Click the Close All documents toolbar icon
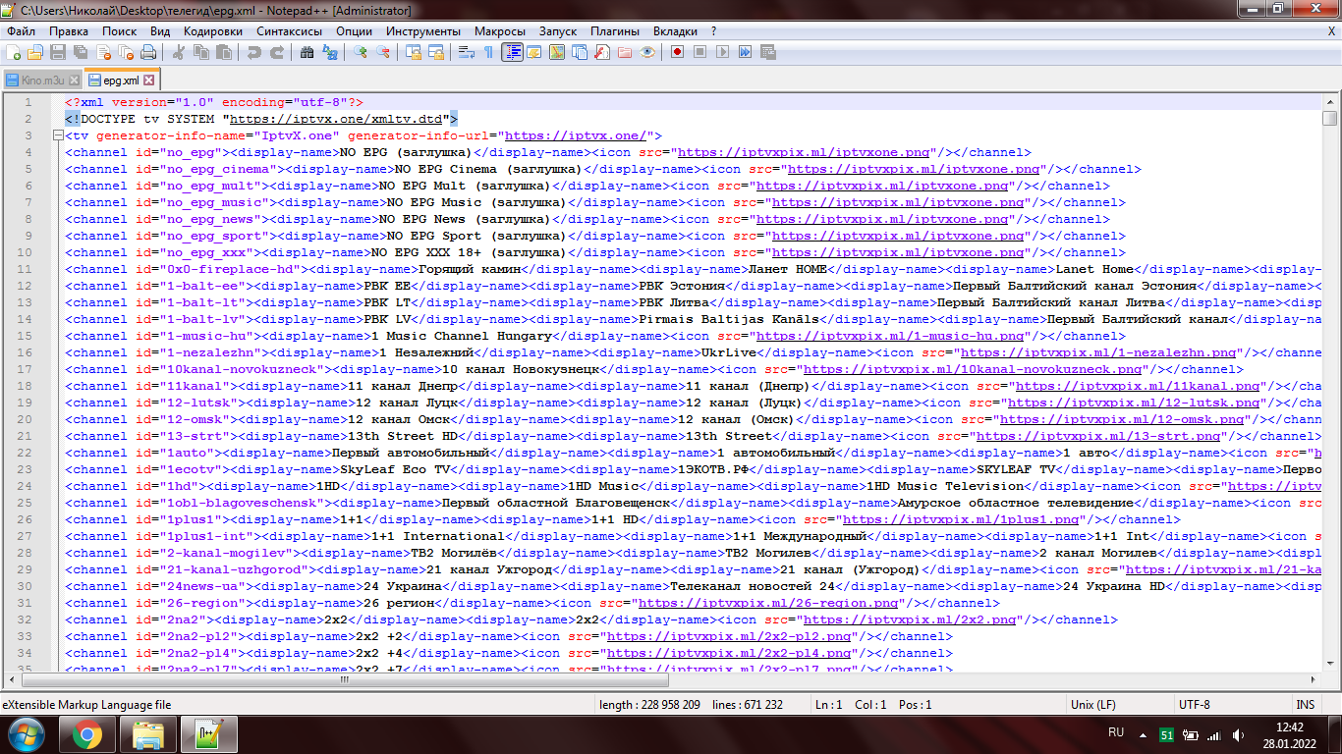The height and width of the screenshot is (754, 1342). (125, 52)
